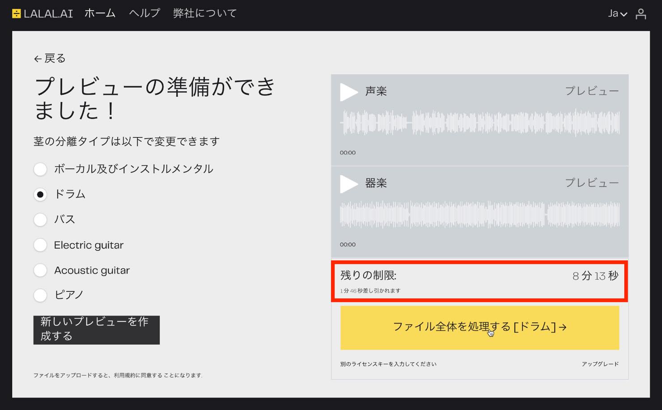This screenshot has height=410, width=662.
Task: Click the LALAL.AI logo
Action: click(42, 13)
